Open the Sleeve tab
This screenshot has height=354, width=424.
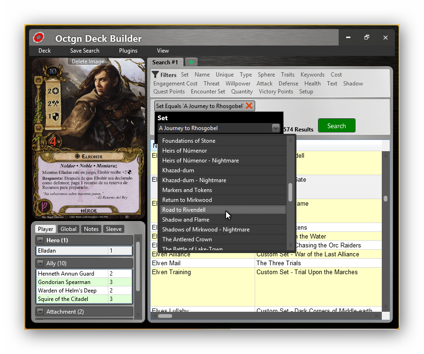[x=114, y=229]
